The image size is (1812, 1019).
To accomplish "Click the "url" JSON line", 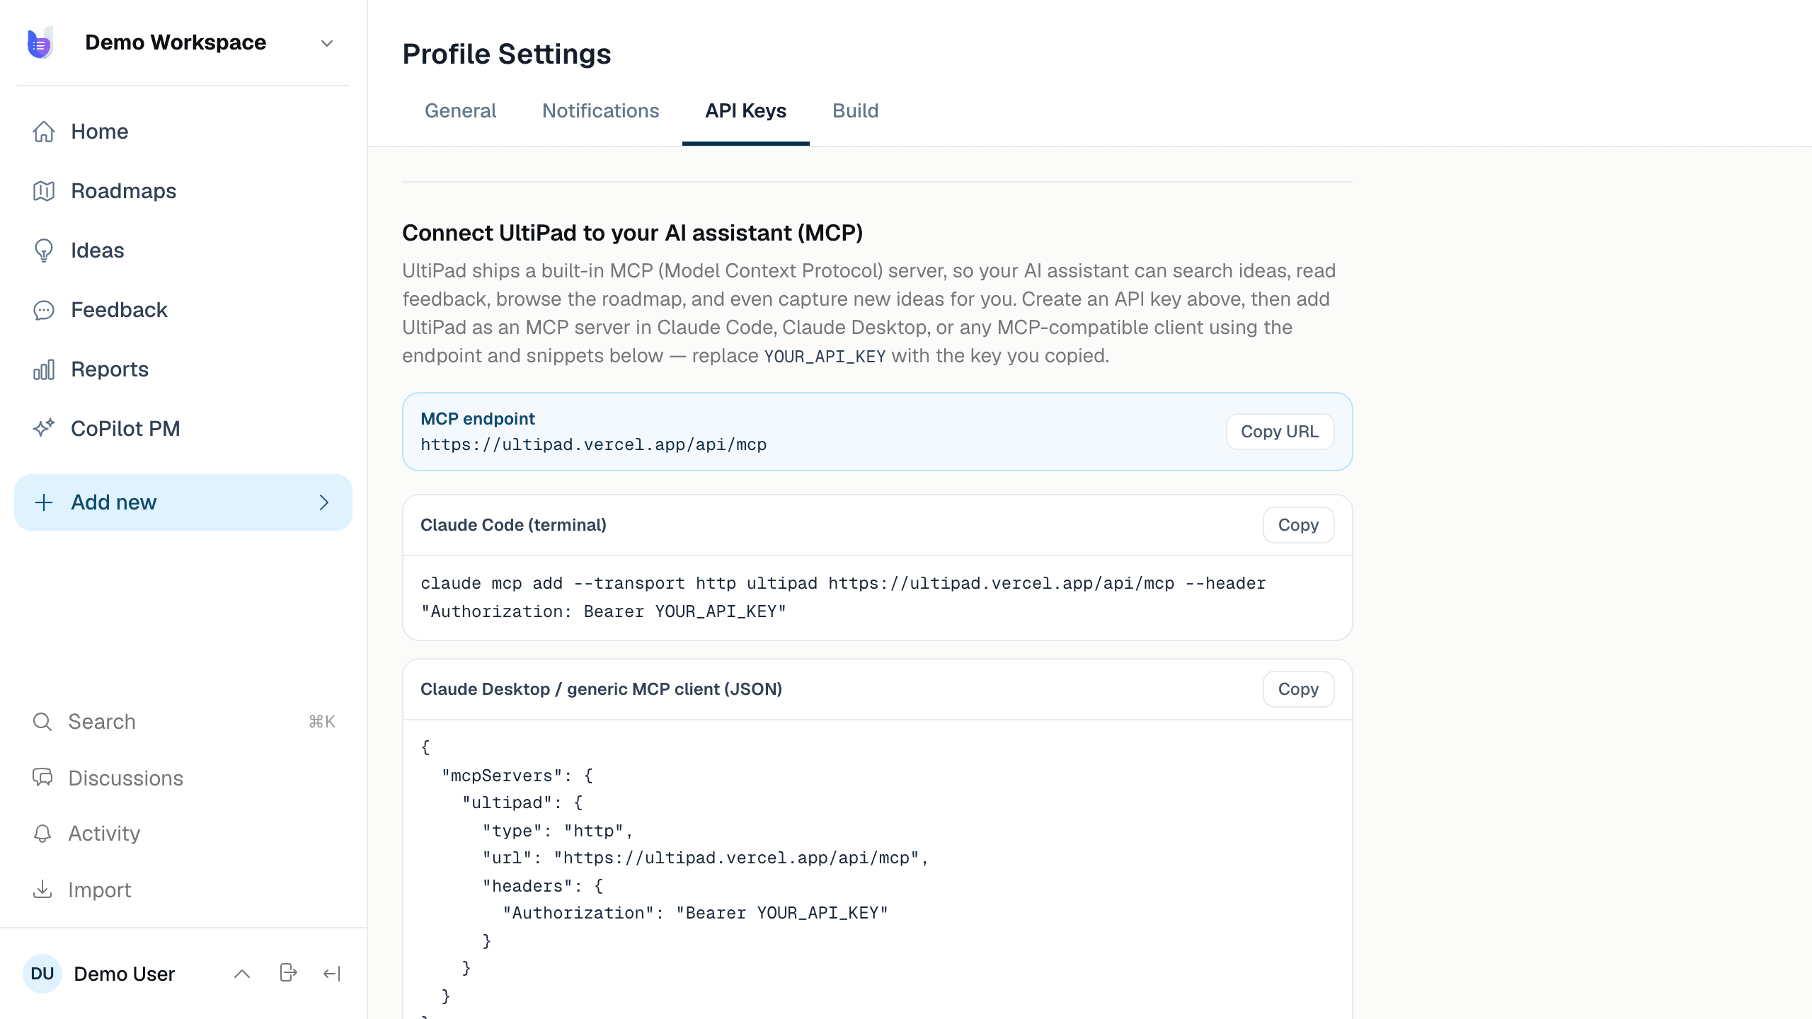I will tap(705, 858).
